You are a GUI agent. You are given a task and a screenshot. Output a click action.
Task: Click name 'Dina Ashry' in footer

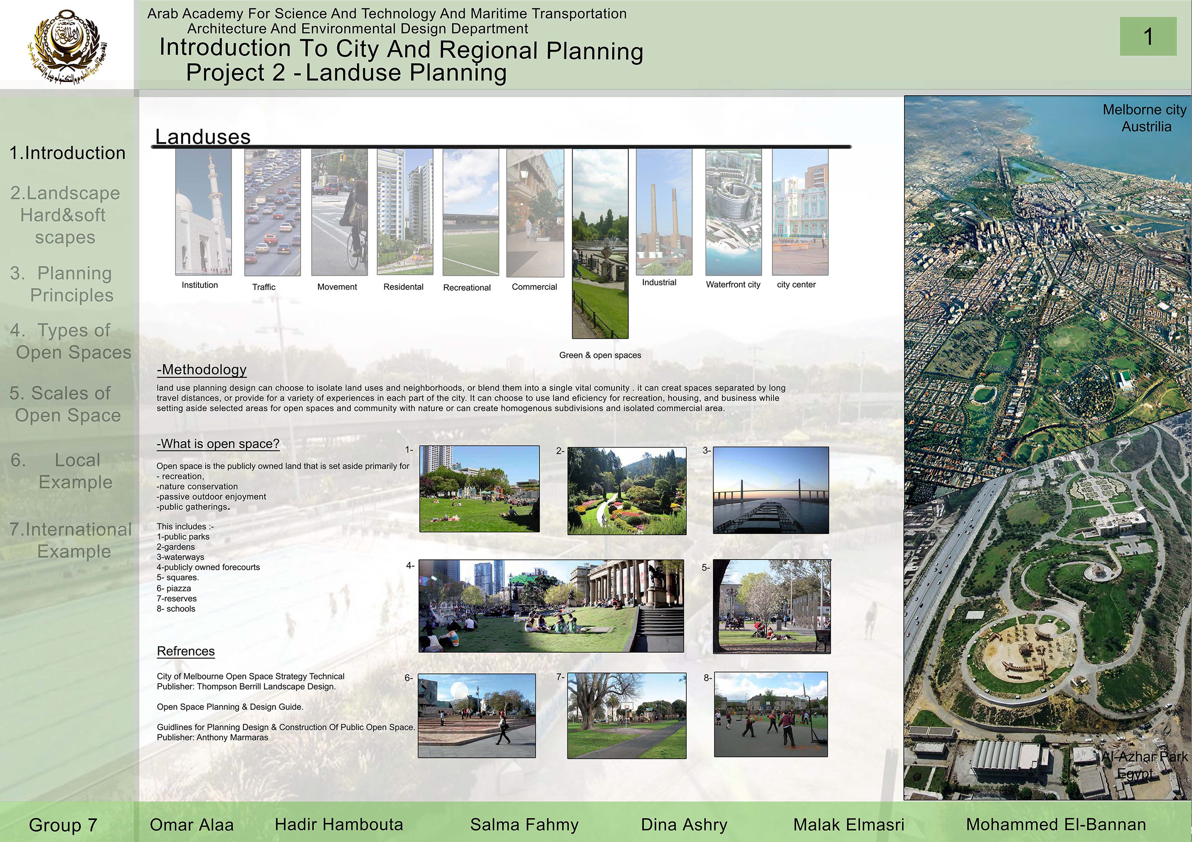684,825
